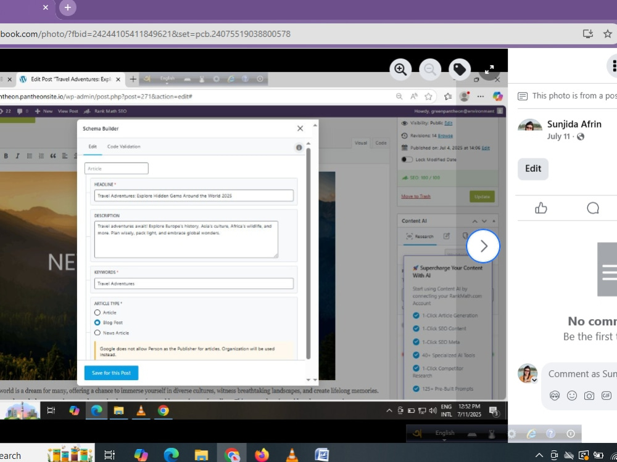Click the Bold icon in the pictured editor
617x462 pixels.
(6, 156)
